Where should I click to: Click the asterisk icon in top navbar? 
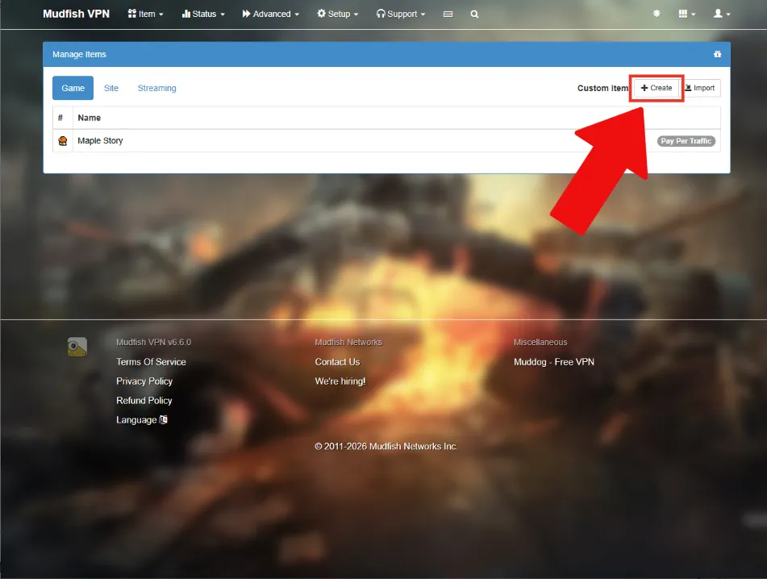pos(657,14)
